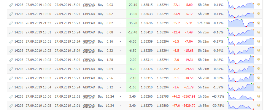Open the comment bubble on the -22.10 pips row
The height and width of the screenshot is (110, 270).
(258, 5)
